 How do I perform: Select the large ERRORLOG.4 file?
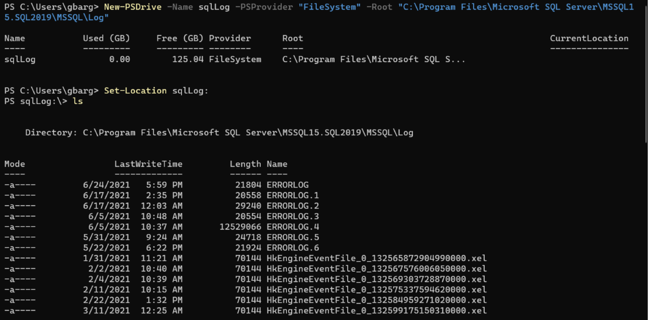click(x=292, y=226)
